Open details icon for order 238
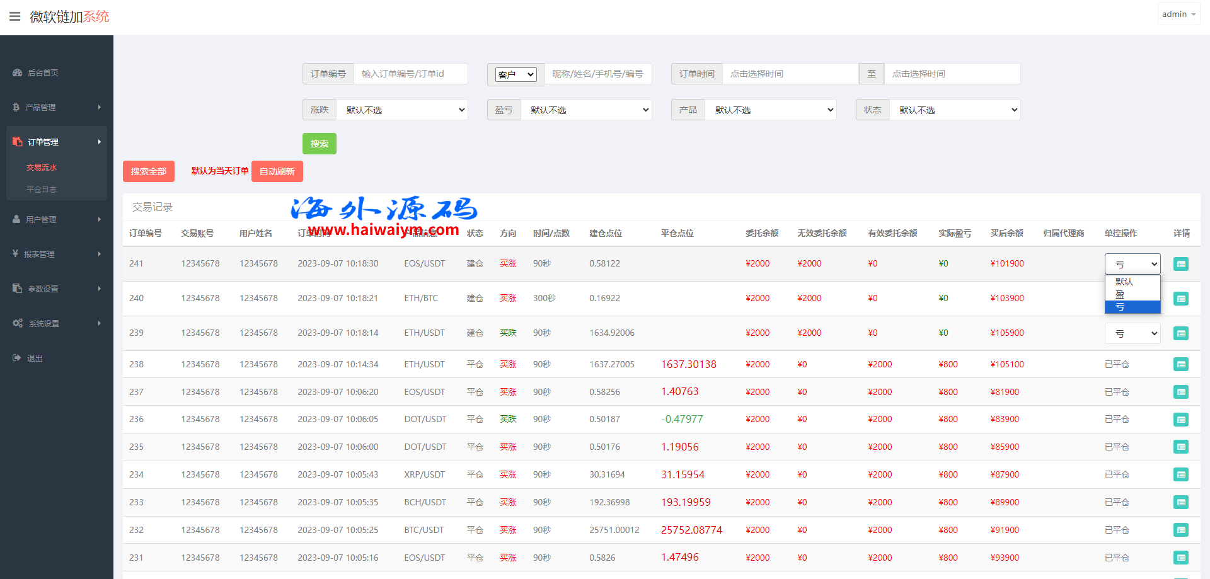The image size is (1210, 579). pyautogui.click(x=1180, y=364)
